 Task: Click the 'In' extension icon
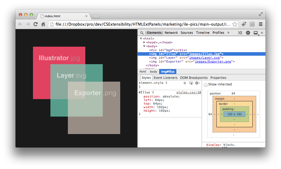tap(252, 24)
